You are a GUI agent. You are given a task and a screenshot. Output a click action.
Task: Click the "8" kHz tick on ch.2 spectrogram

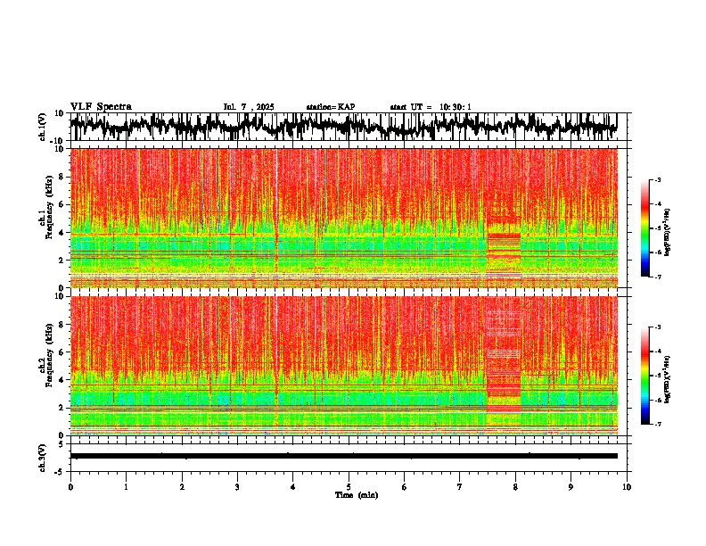pos(62,325)
